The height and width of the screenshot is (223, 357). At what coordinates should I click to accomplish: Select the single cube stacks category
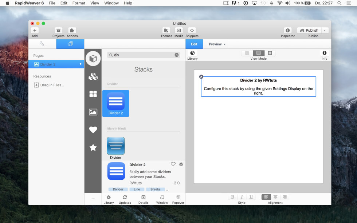[93, 59]
